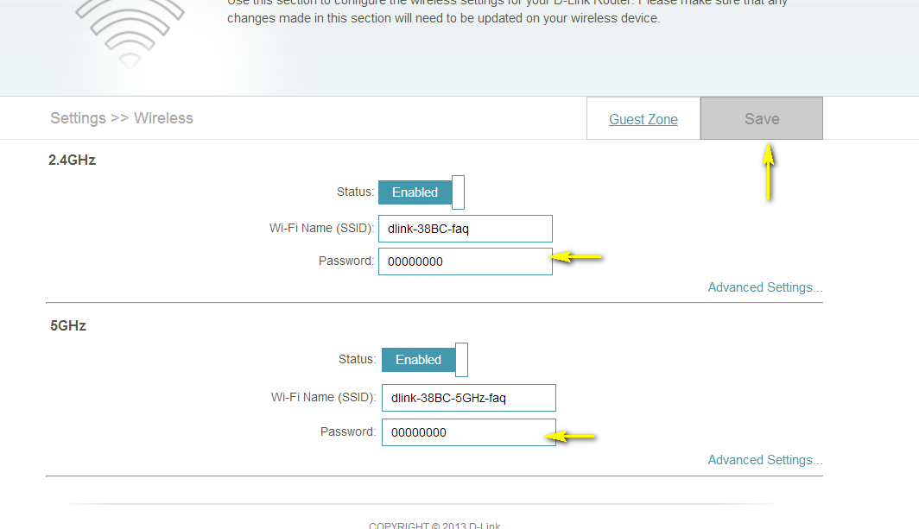Screen dimensions: 919x529
Task: Click the D-Link copyright footer text
Action: pyautogui.click(x=434, y=525)
